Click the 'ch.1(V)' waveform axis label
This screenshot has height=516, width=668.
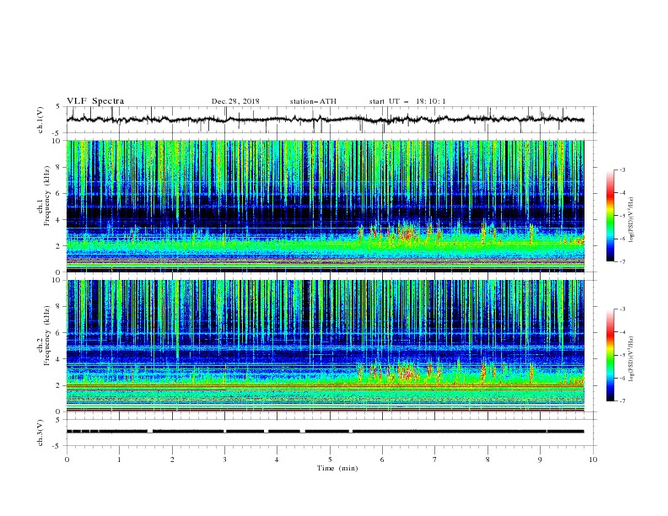coord(40,120)
